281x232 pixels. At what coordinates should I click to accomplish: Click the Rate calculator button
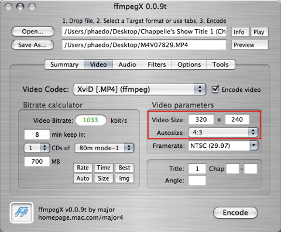(x=83, y=168)
